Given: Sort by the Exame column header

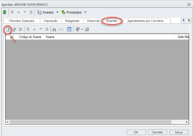Looking at the screenshot, I should [110, 37].
